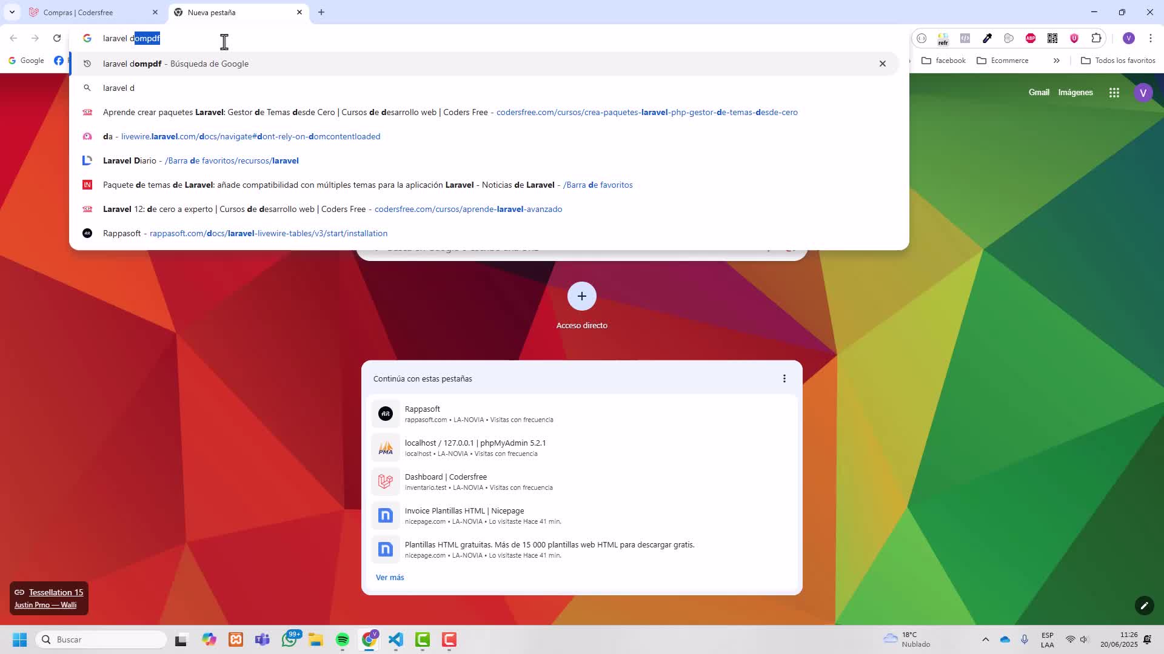Image resolution: width=1164 pixels, height=654 pixels.
Task: Open the facebook bookmarks folder
Action: pos(943,61)
